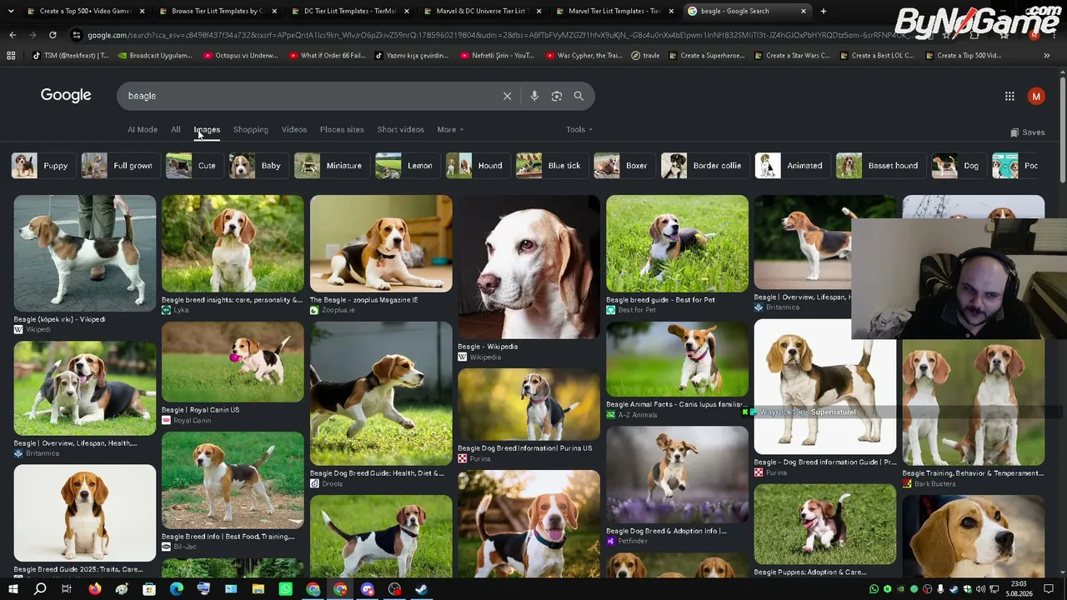This screenshot has height=600, width=1067.
Task: Open the Places sites tab
Action: click(x=342, y=130)
